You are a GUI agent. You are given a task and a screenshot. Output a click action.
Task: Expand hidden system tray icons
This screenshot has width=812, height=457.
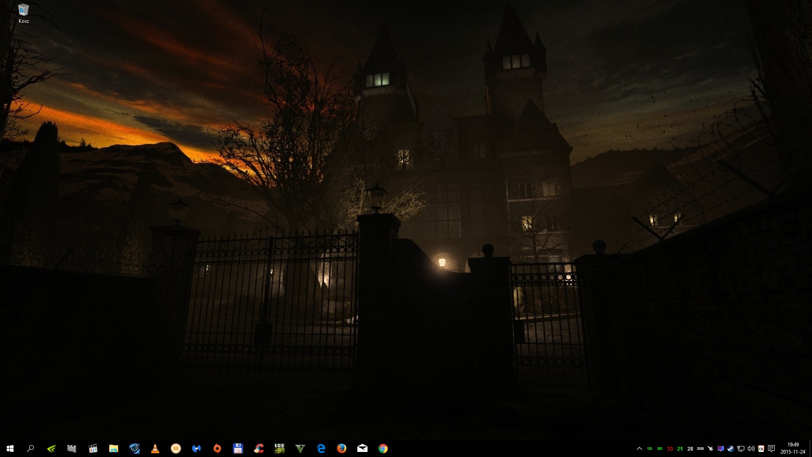(x=639, y=449)
